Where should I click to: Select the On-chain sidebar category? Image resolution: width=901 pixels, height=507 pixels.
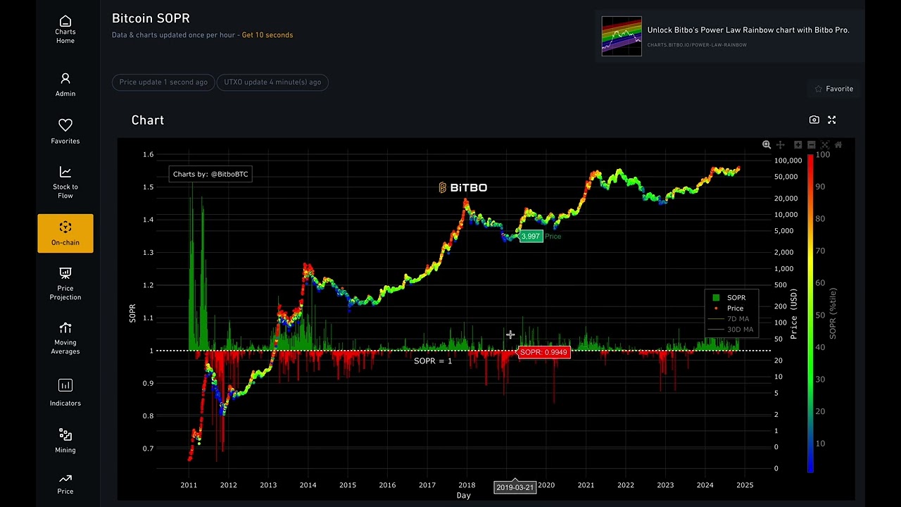click(x=65, y=233)
